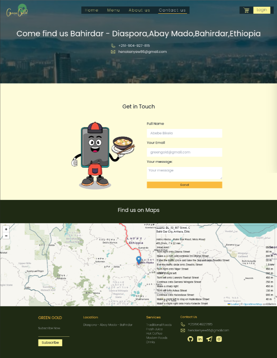Click the blue location marker on map
The width and height of the screenshot is (277, 358).
tap(138, 260)
